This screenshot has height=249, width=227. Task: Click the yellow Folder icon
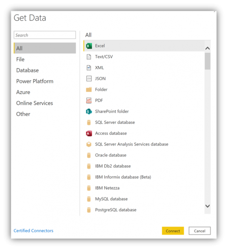(89, 90)
